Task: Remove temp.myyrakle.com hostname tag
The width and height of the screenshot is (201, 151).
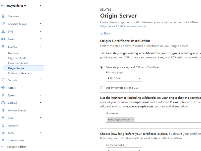Action: (x=132, y=120)
